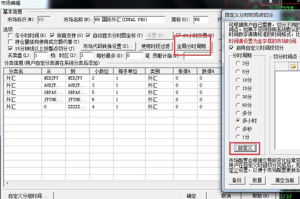The width and height of the screenshot is (300, 199).
Task: Click the 到 column header
Action: pos(77,71)
